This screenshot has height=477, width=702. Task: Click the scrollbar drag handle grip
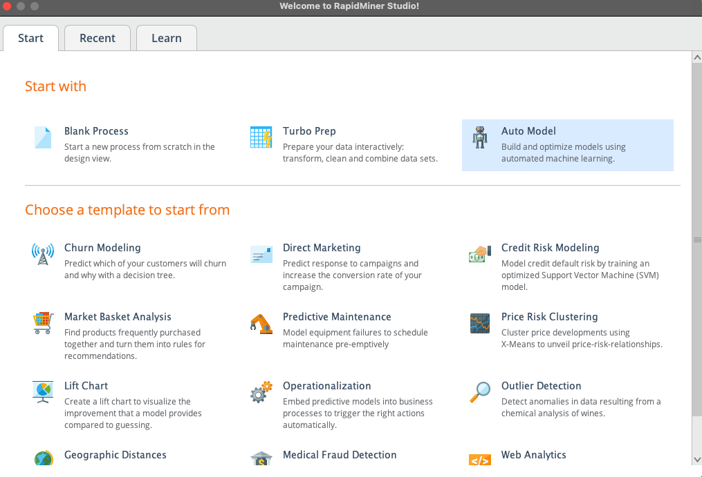[696, 240]
